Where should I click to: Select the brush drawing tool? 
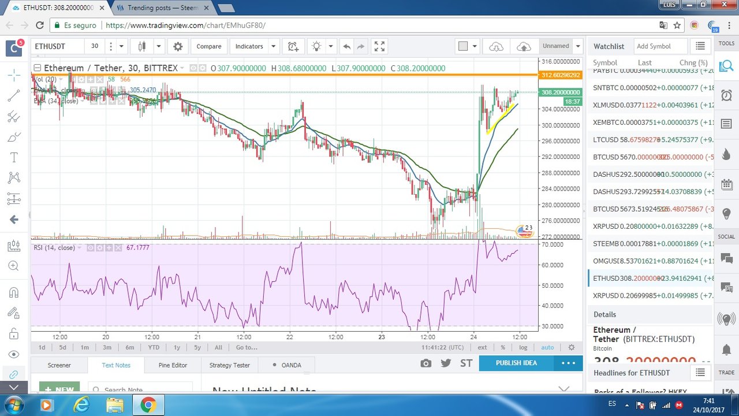(14, 137)
